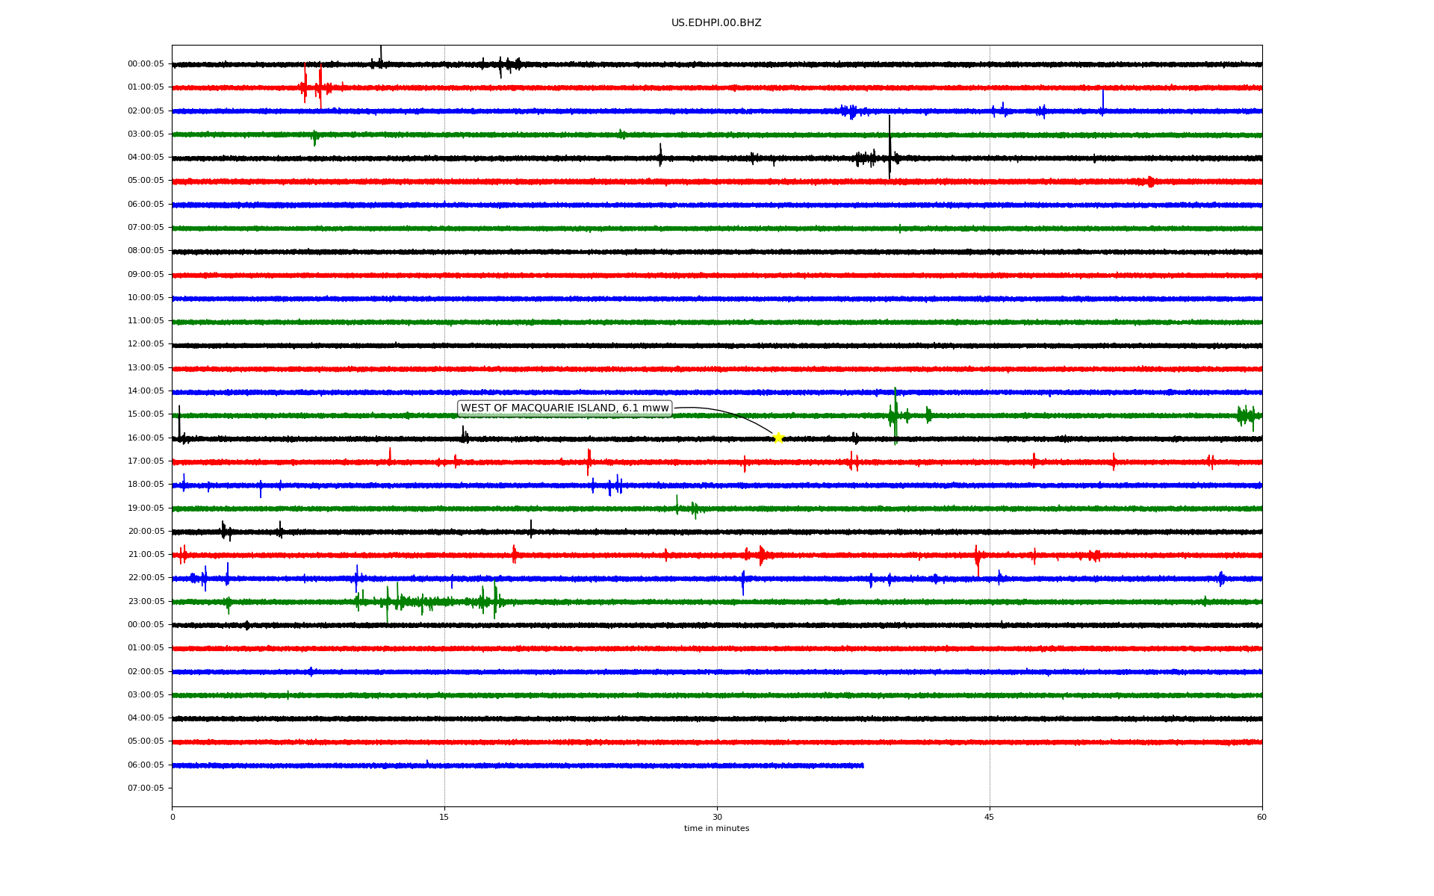Click the yellow star earthquake marker
The height and width of the screenshot is (896, 1434).
coord(778,438)
